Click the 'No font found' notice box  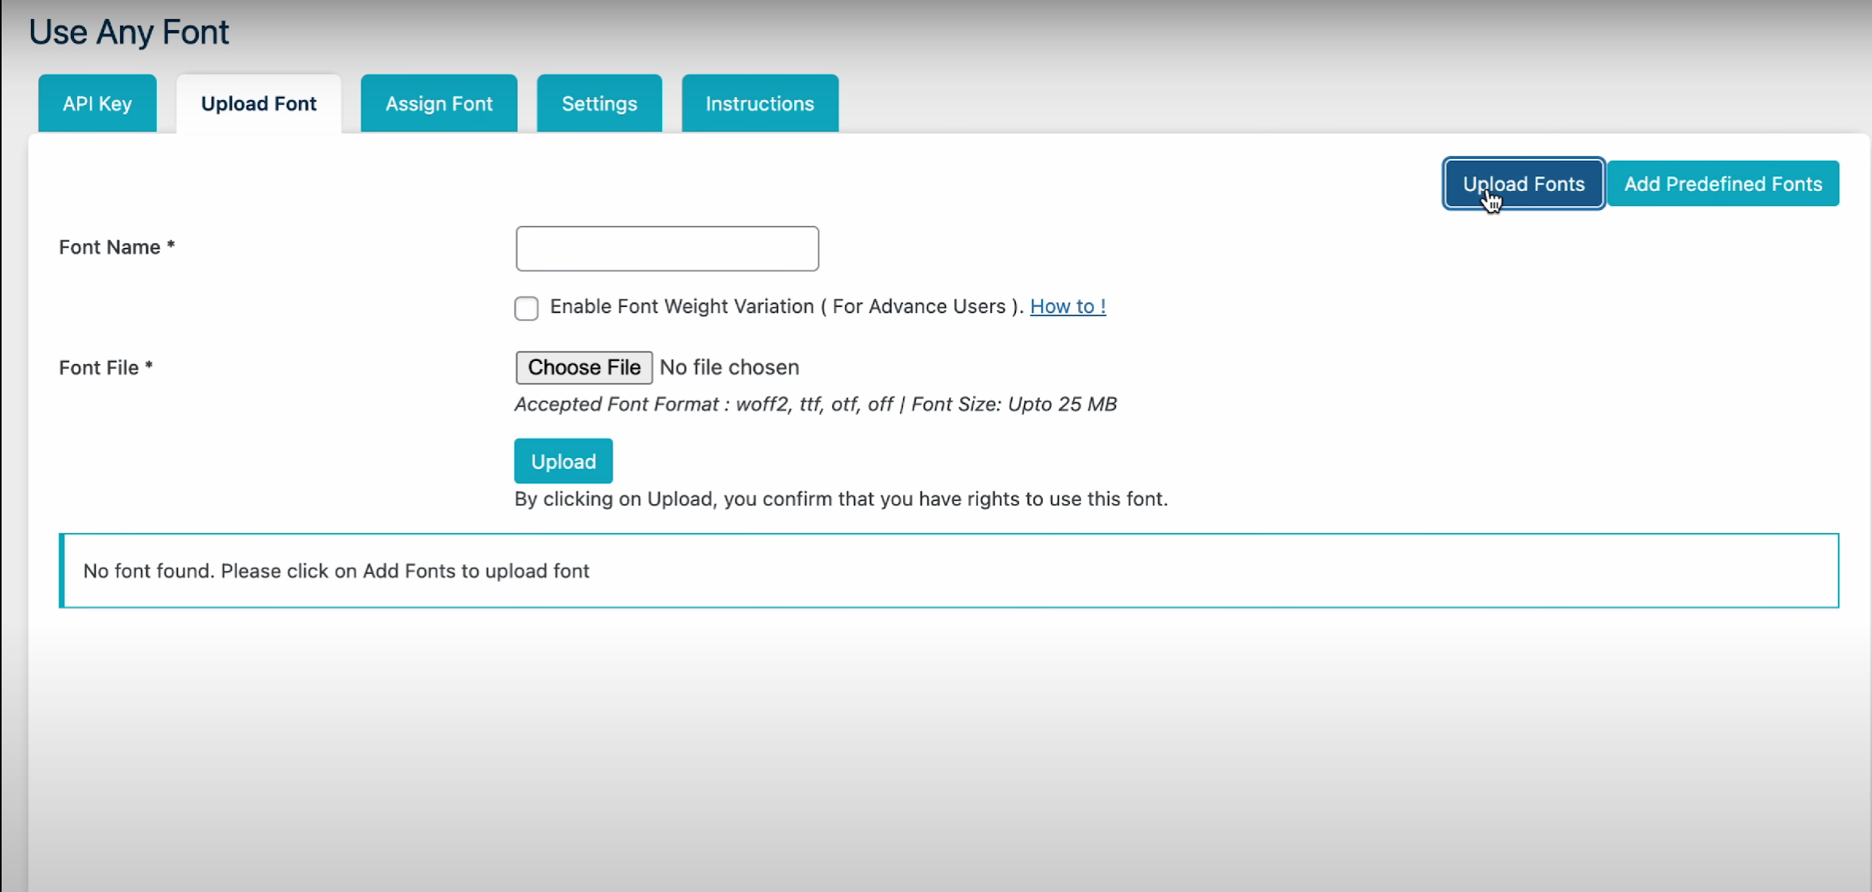948,571
